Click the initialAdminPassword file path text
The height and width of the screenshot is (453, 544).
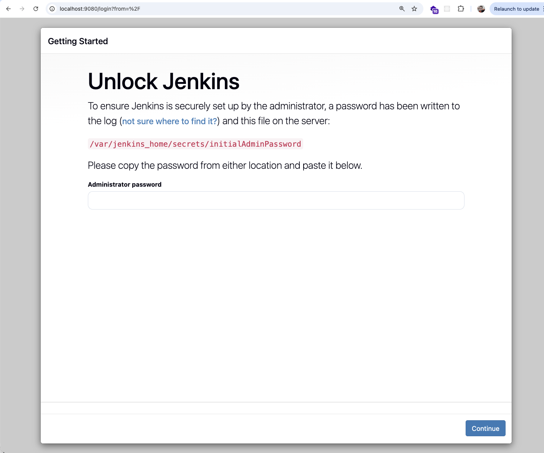point(195,144)
